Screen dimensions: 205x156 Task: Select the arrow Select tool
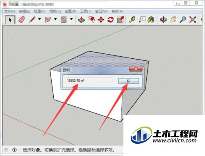(10, 20)
